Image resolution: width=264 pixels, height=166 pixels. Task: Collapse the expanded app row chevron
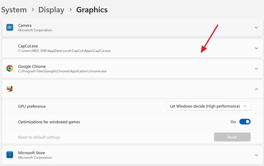(x=256, y=89)
